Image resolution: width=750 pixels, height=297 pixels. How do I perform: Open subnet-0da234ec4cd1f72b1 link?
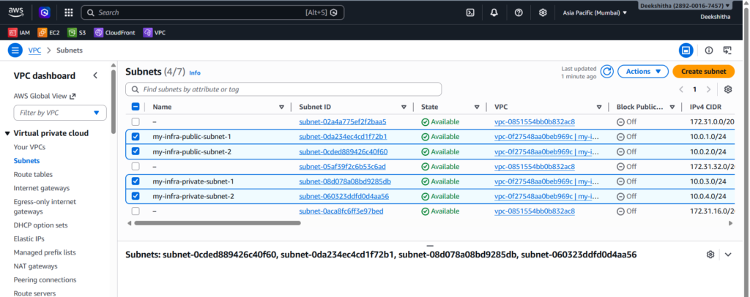pos(343,137)
